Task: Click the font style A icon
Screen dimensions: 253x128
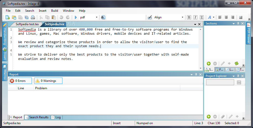Action: pyautogui.click(x=210, y=17)
